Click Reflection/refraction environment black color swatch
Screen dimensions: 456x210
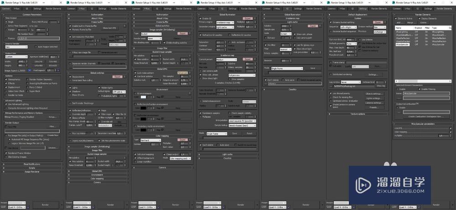(x=143, y=108)
